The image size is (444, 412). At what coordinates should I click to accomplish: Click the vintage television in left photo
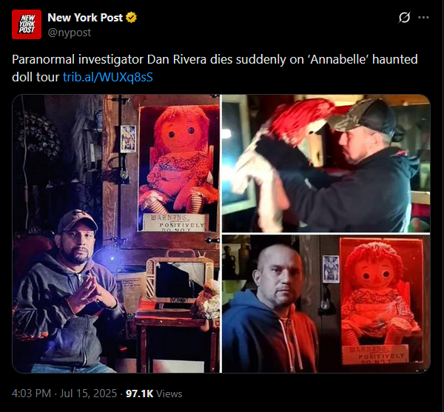point(180,280)
